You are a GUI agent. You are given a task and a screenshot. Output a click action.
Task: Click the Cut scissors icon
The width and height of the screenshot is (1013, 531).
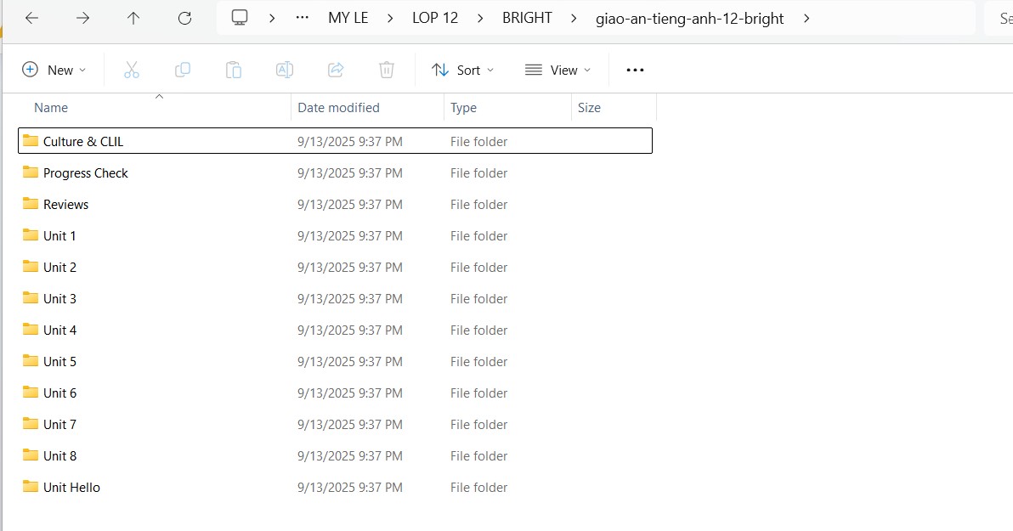pos(131,71)
